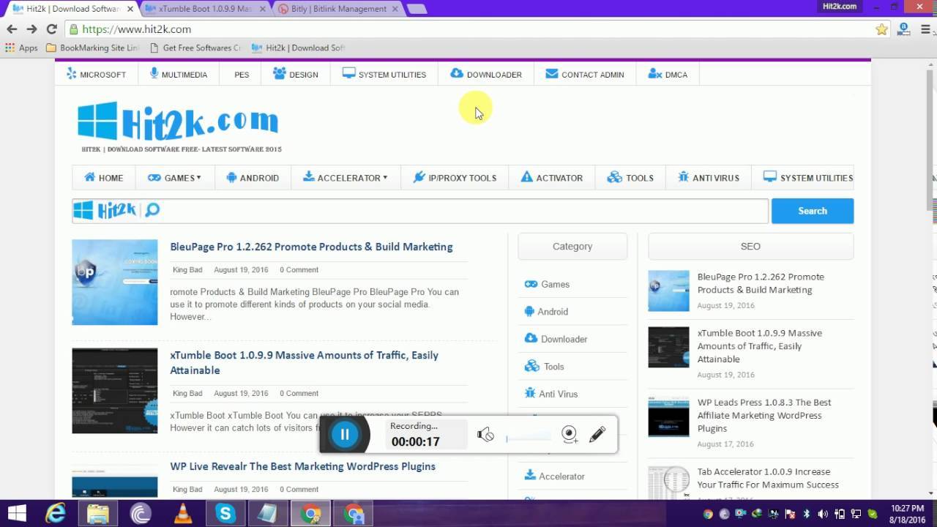Mute the recorder microphone icon
The height and width of the screenshot is (527, 937).
click(485, 435)
